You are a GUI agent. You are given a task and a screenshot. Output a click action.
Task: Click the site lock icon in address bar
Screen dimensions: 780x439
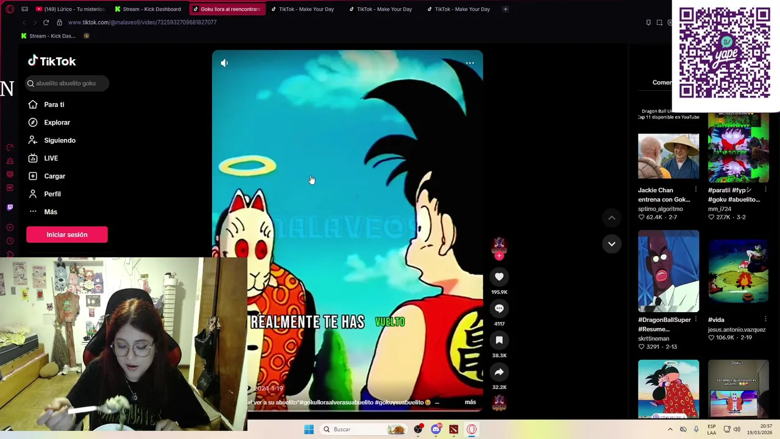click(x=59, y=23)
